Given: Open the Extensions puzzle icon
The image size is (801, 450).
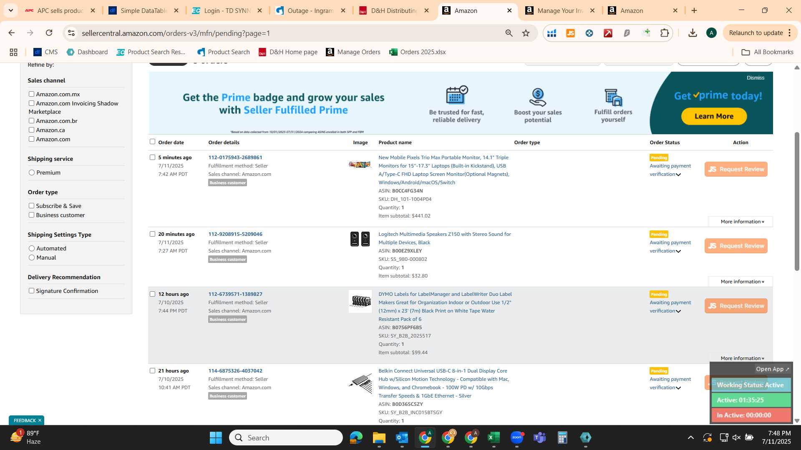Looking at the screenshot, I should [665, 33].
